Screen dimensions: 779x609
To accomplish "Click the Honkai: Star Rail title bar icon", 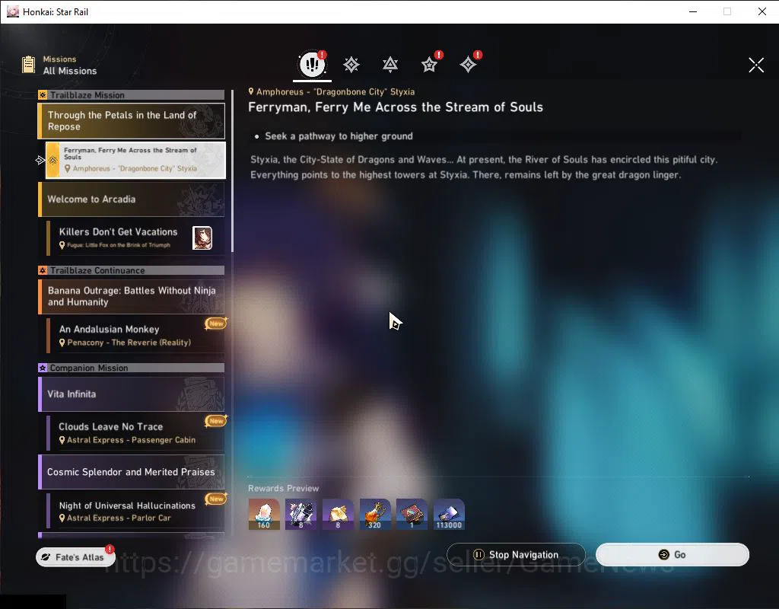I will [13, 11].
